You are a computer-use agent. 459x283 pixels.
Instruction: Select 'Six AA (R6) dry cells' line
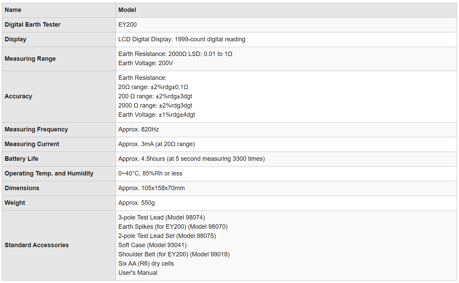coord(146,264)
